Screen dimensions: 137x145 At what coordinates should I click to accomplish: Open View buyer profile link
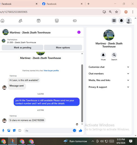coord(51,70)
